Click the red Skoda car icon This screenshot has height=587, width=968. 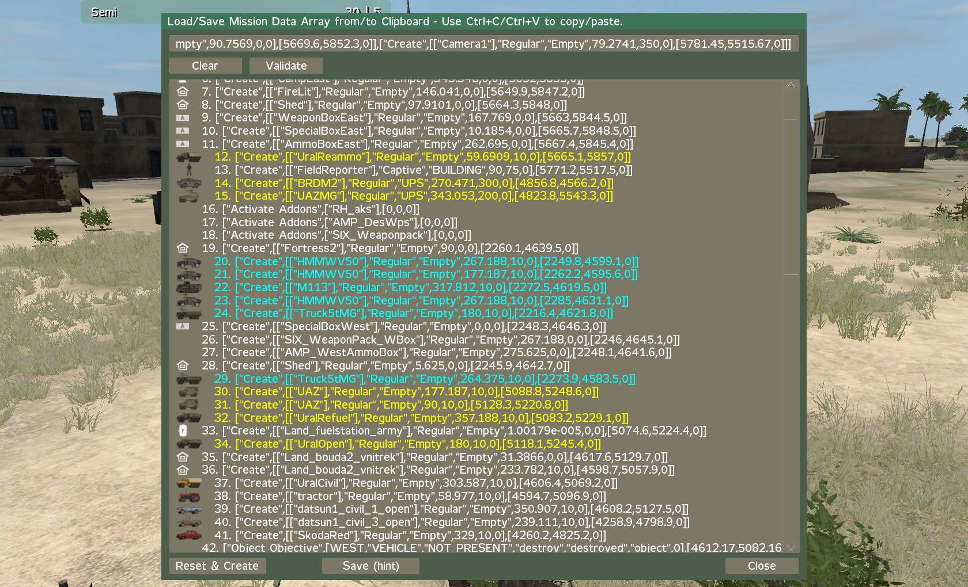(188, 535)
